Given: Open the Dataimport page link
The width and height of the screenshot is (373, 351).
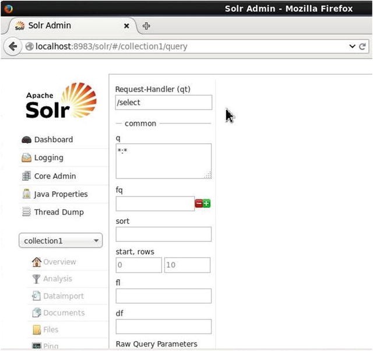Looking at the screenshot, I should tap(63, 296).
